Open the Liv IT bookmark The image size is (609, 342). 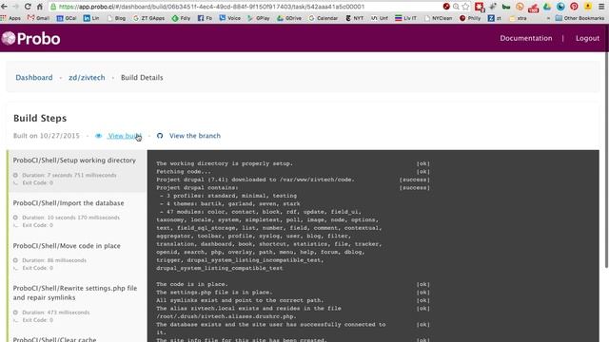[406, 18]
